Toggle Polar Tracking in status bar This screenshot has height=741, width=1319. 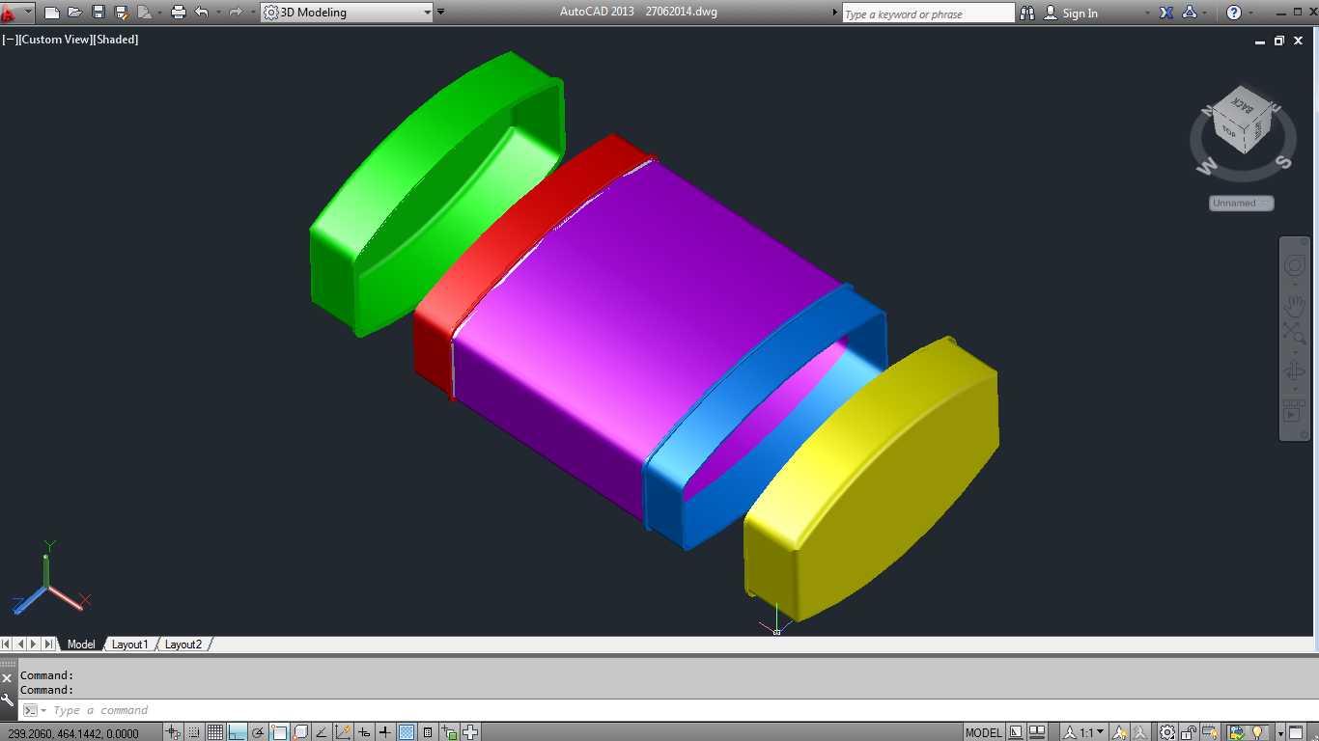click(x=258, y=731)
